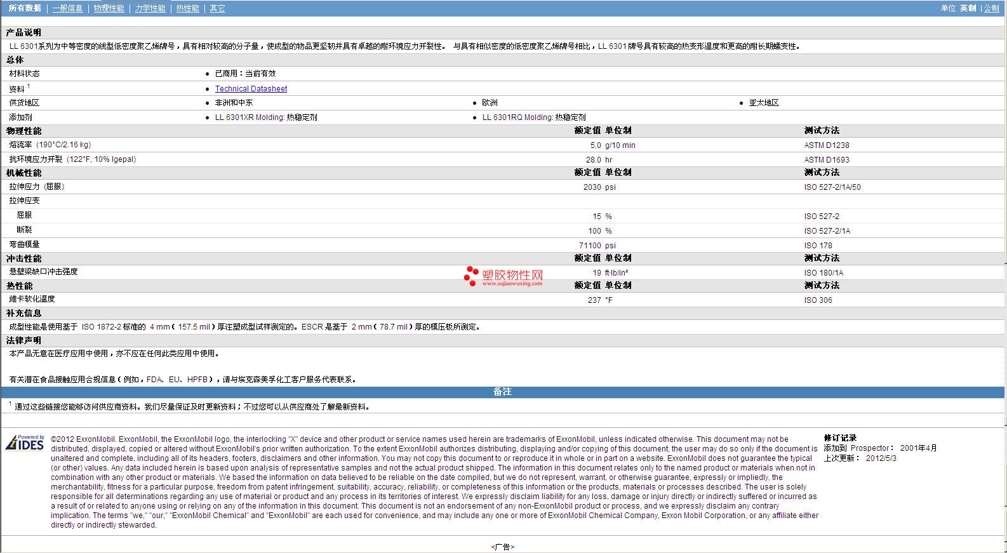Click the tensile stress value 2030
The height and width of the screenshot is (553, 1007).
click(592, 187)
